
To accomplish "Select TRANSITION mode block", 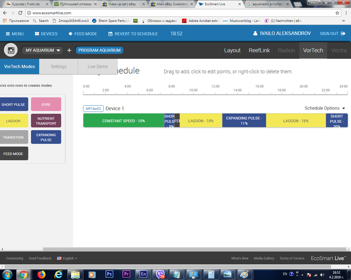I will click(x=14, y=137).
